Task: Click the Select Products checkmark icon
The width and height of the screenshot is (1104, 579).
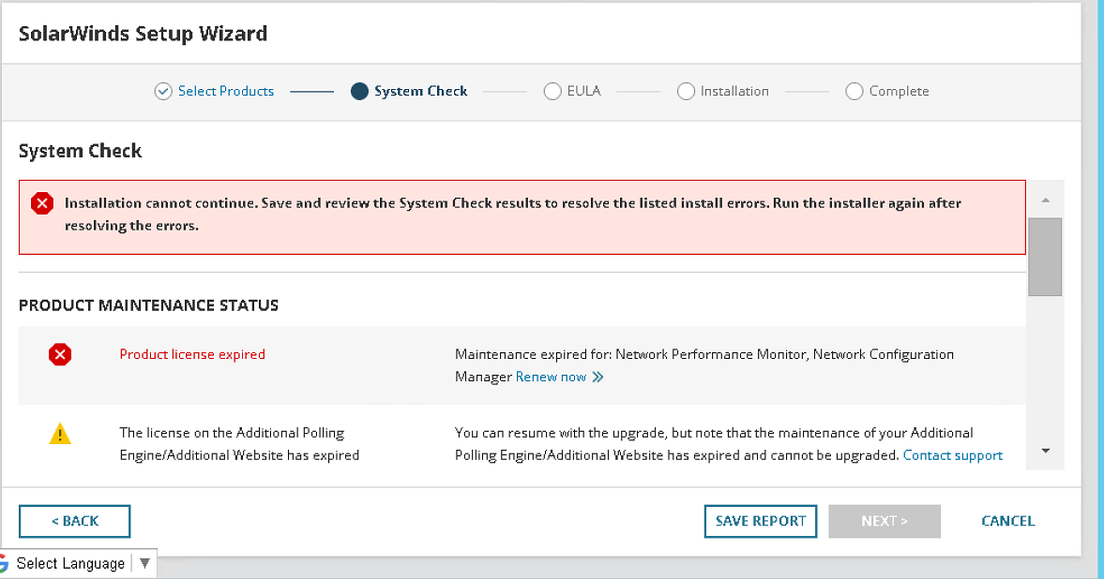Action: point(163,91)
